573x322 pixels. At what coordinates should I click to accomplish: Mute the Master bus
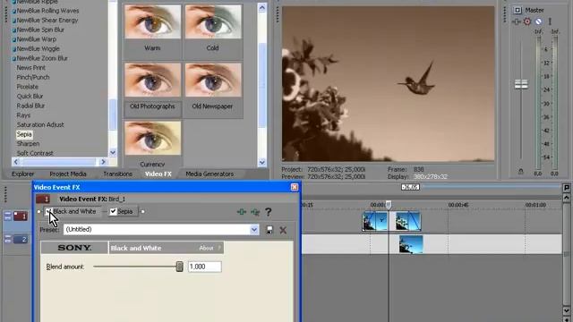pyautogui.click(x=538, y=21)
